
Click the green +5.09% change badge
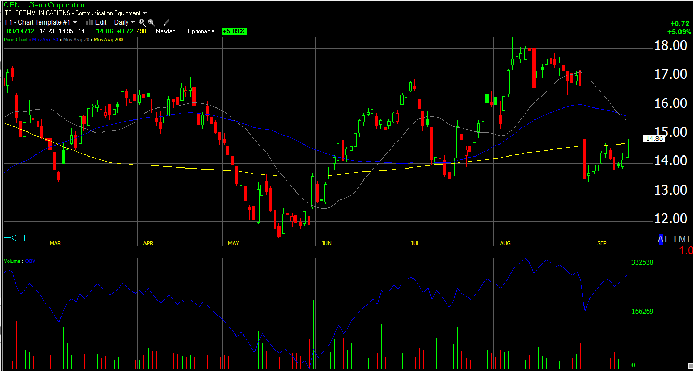pyautogui.click(x=234, y=31)
